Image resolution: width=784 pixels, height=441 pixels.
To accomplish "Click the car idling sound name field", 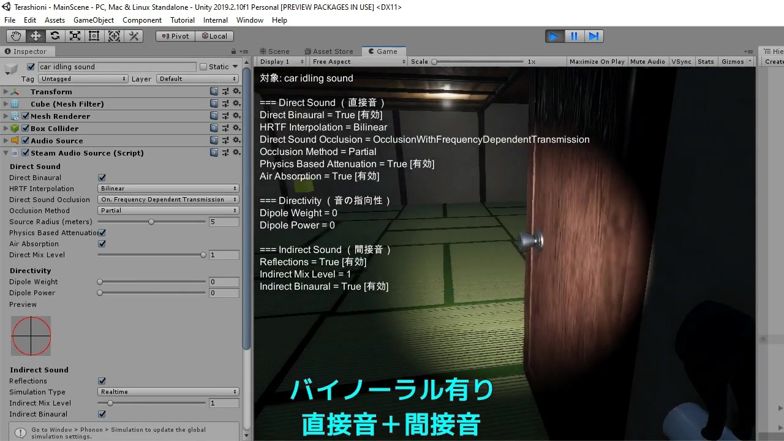I will (x=116, y=66).
